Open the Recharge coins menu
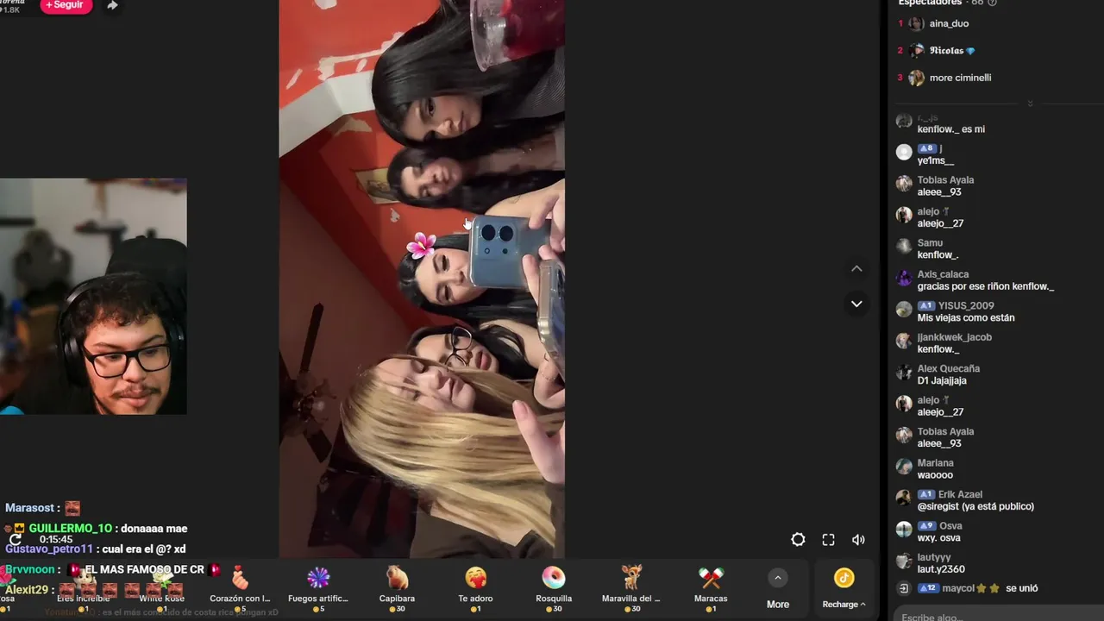 844,588
